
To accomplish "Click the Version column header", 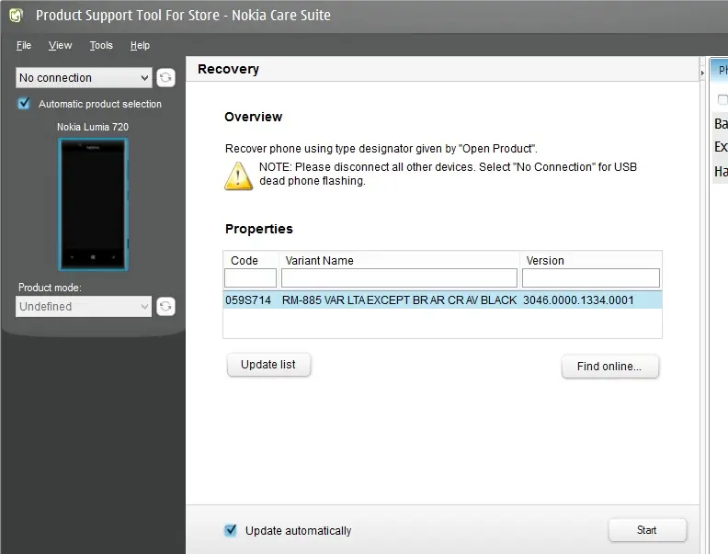I will point(545,261).
